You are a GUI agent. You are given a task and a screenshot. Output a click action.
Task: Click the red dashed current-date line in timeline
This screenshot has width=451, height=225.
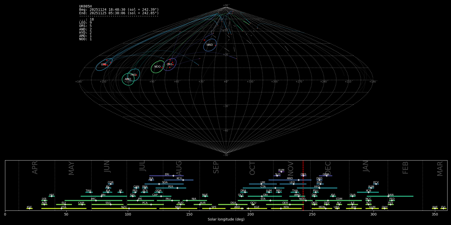(303, 190)
